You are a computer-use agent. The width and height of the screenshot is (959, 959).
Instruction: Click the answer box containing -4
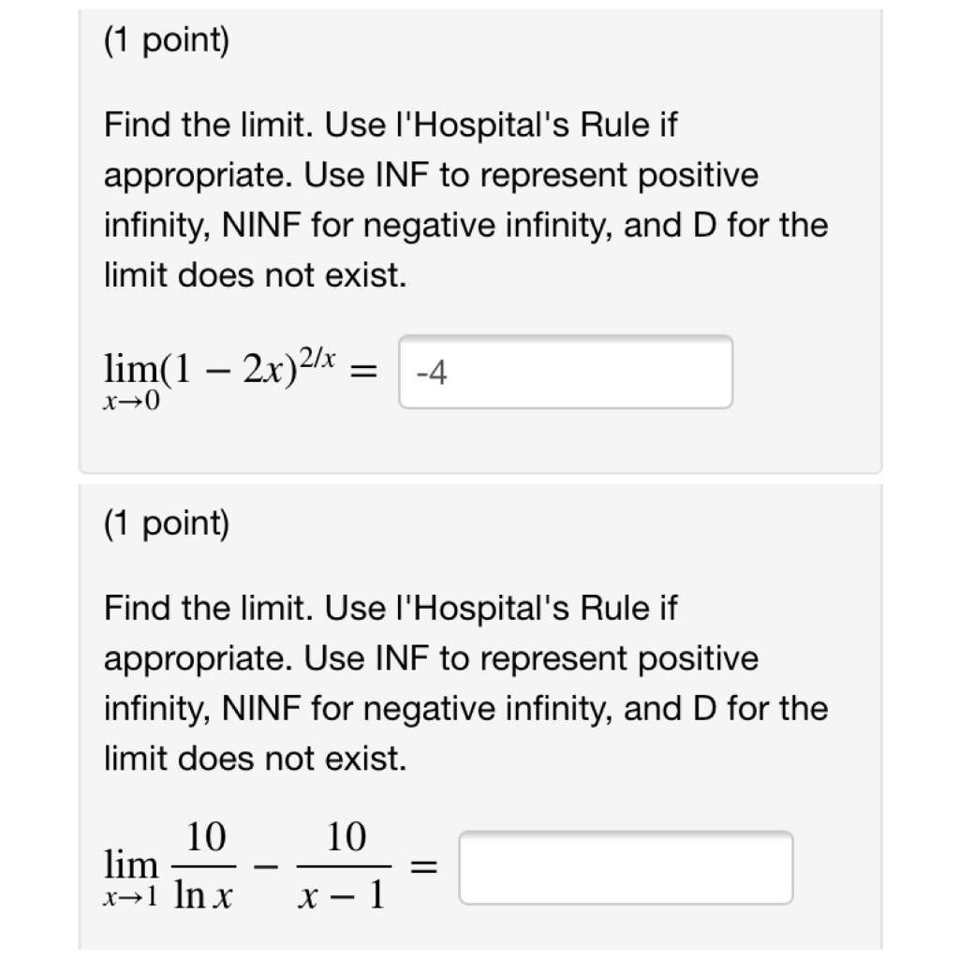[568, 372]
